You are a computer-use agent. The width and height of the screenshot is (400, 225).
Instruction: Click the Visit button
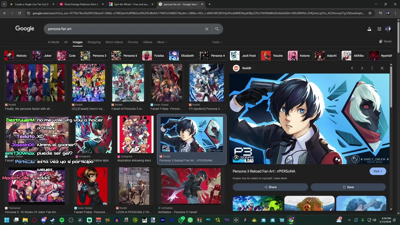(378, 171)
